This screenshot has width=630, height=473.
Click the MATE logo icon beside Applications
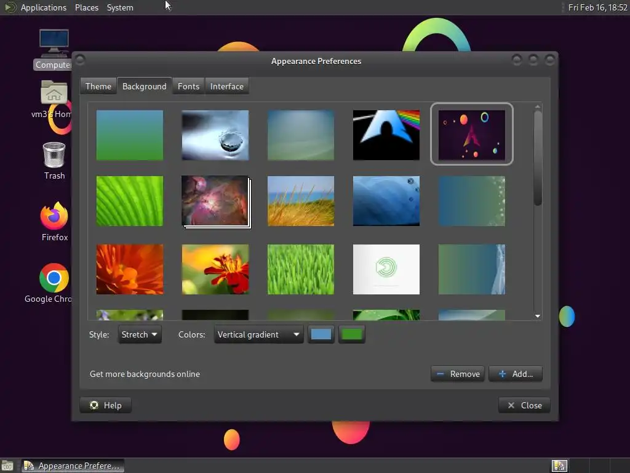tap(9, 7)
